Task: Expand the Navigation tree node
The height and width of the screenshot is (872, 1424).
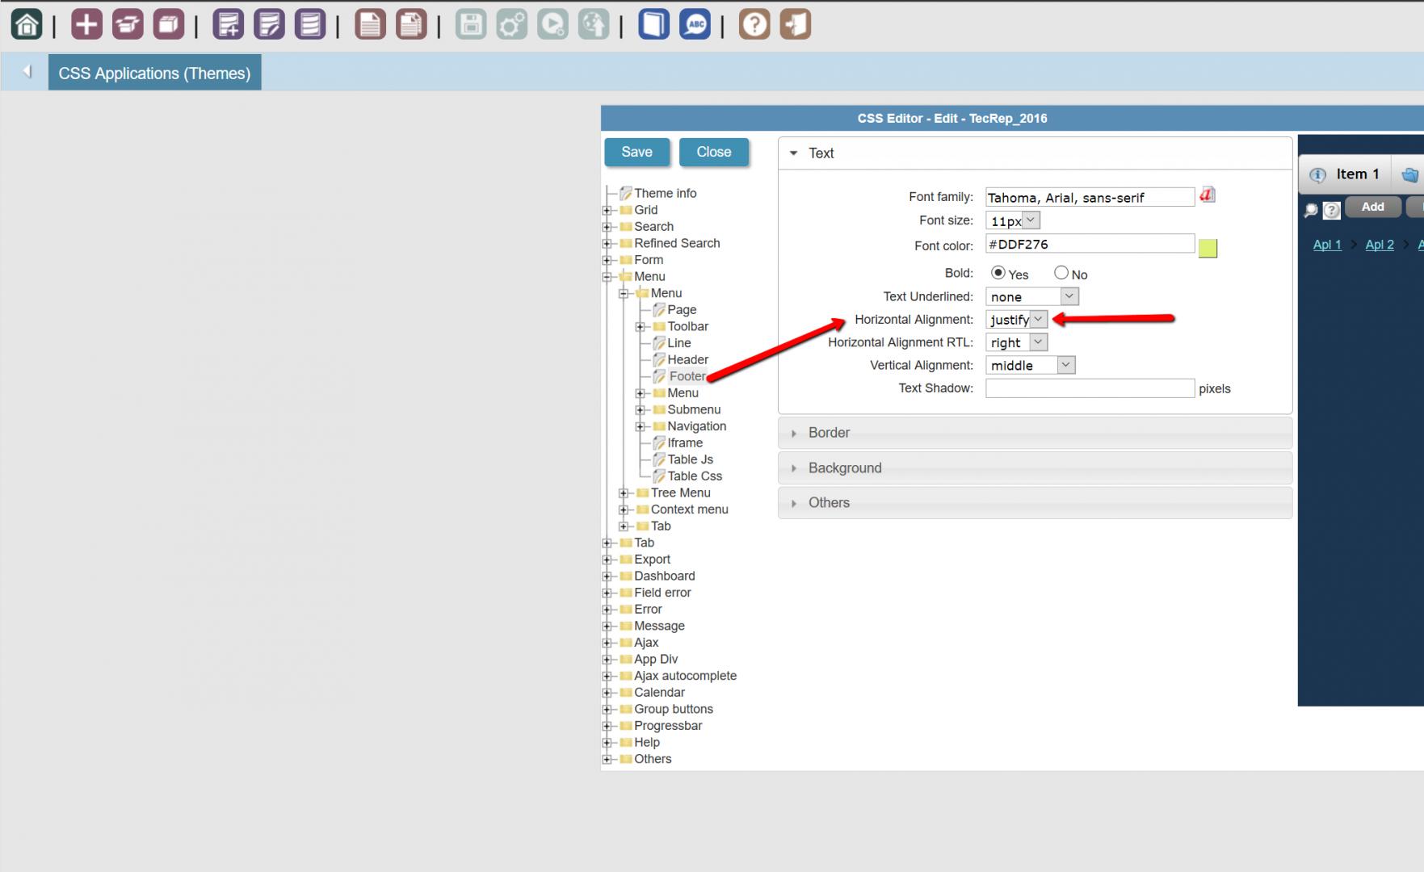Action: point(640,426)
